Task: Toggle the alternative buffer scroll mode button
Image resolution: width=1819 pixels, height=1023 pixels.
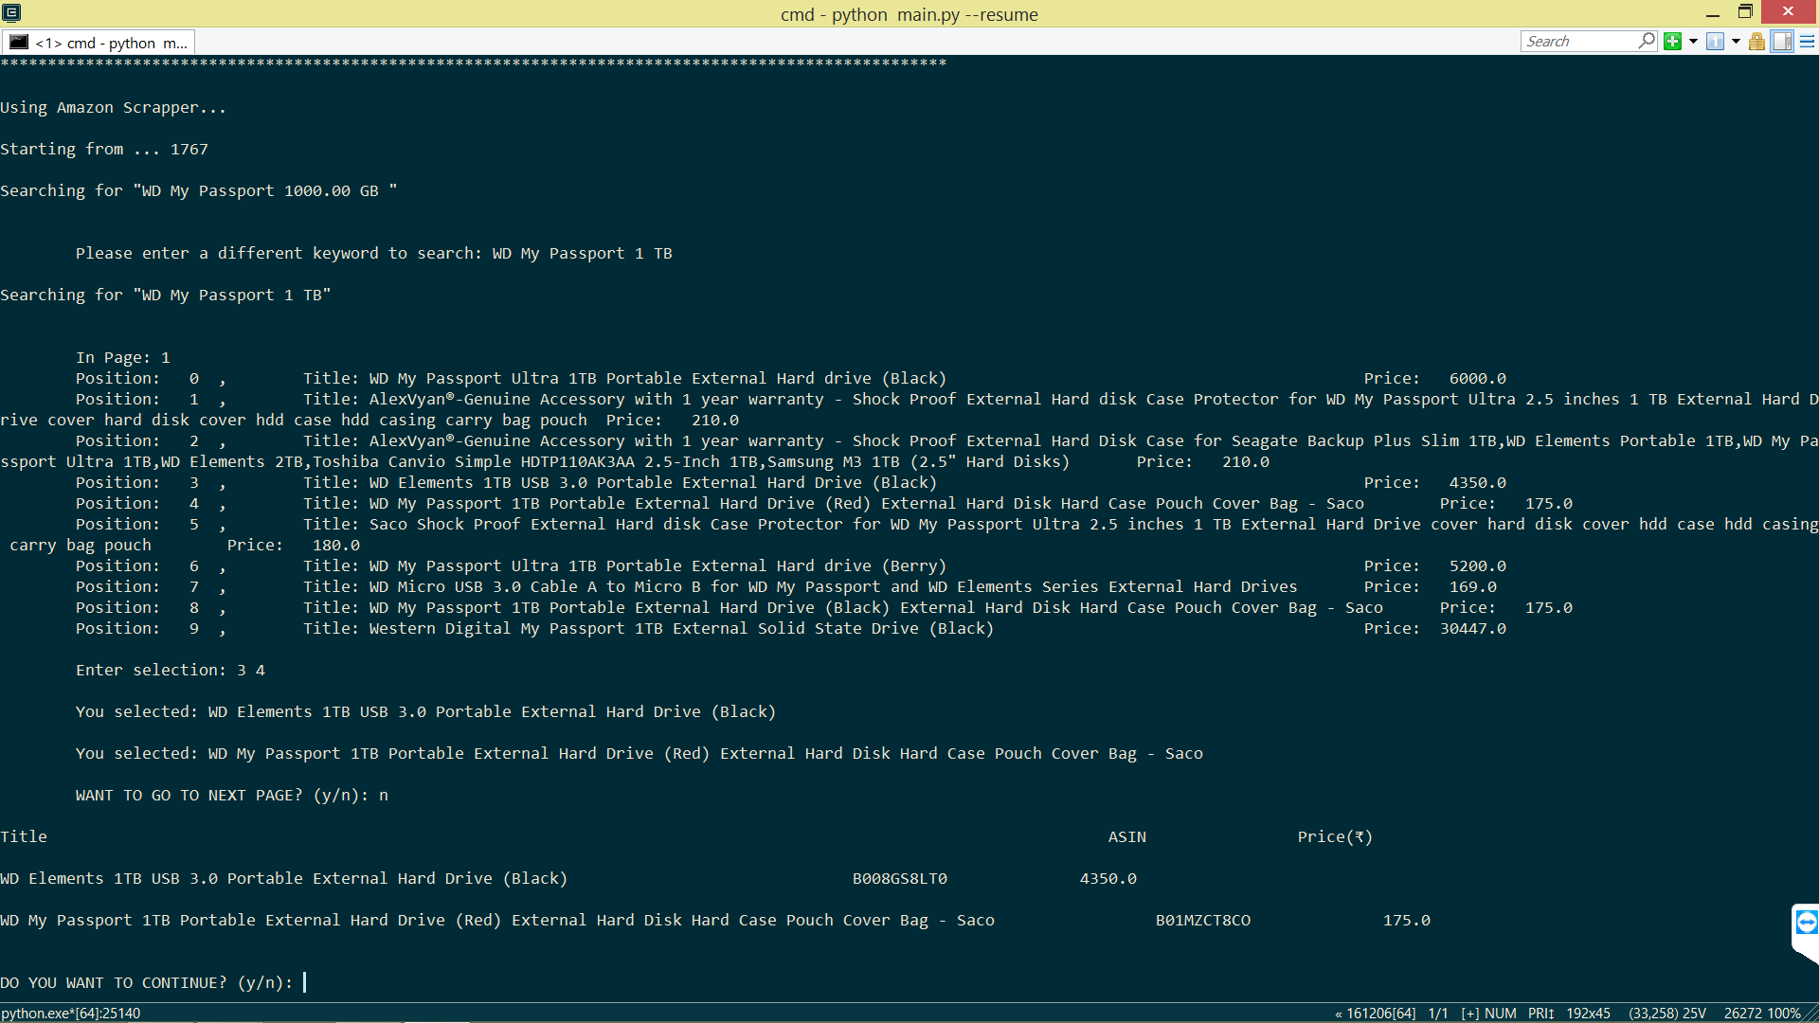Action: (1782, 42)
